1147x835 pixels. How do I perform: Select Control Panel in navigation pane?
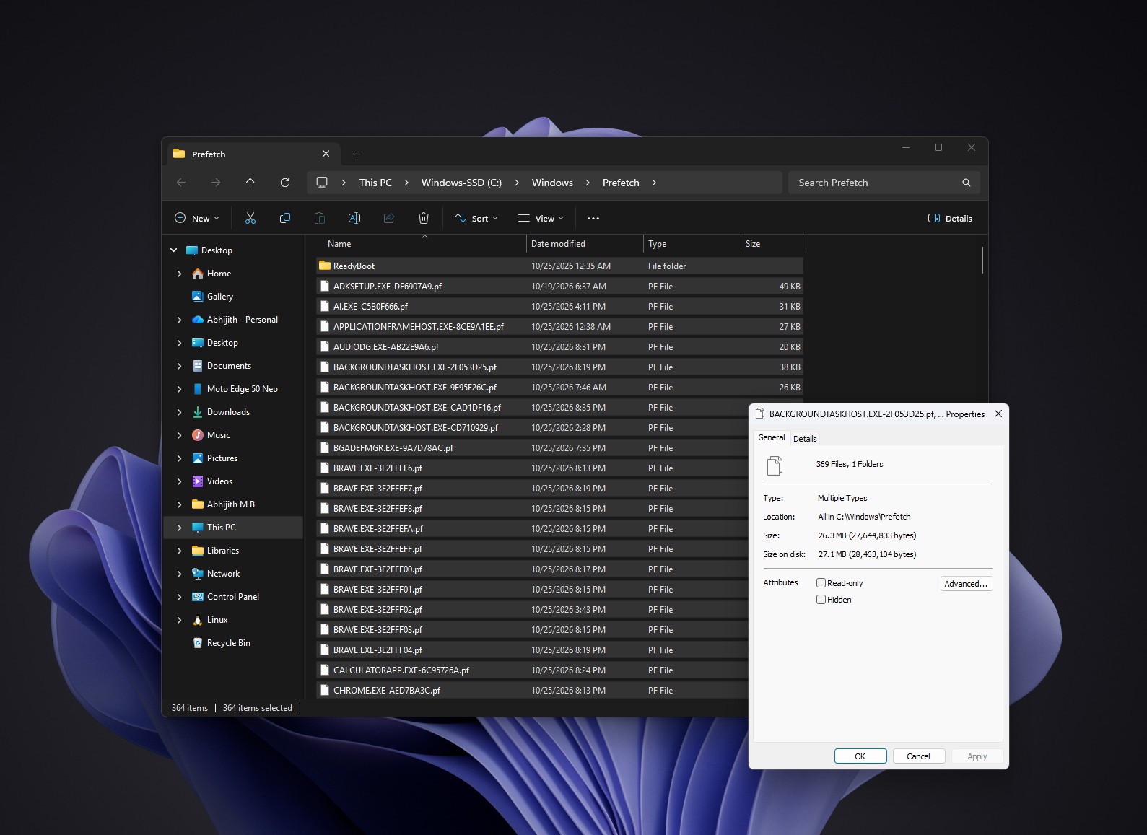click(232, 597)
